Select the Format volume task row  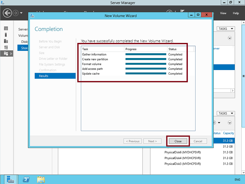[138, 64]
